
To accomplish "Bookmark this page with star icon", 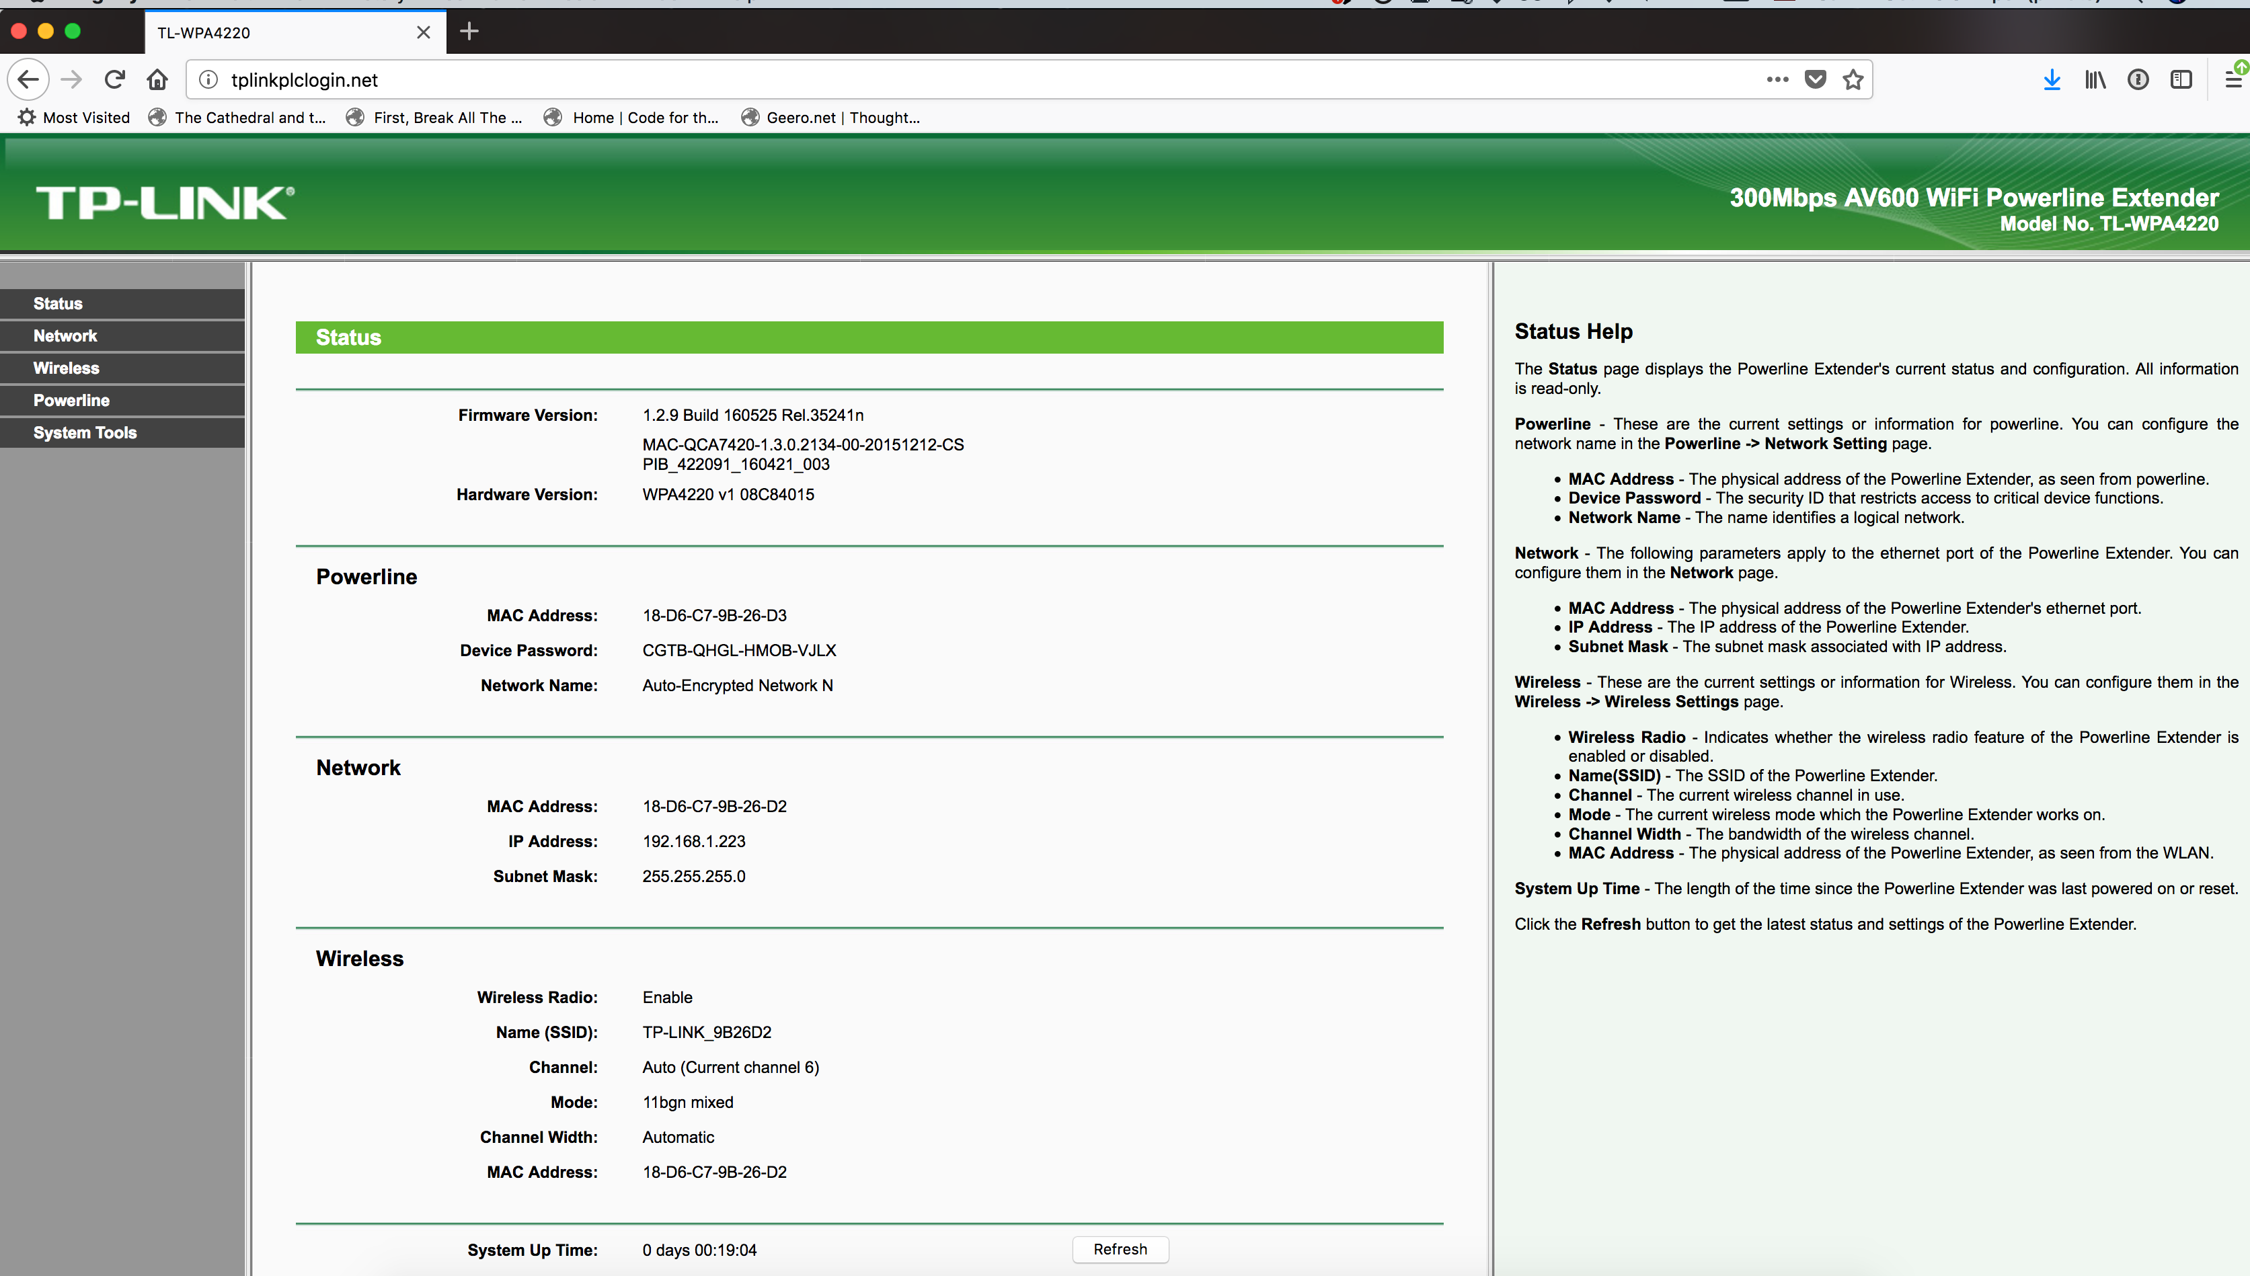I will pos(1853,80).
